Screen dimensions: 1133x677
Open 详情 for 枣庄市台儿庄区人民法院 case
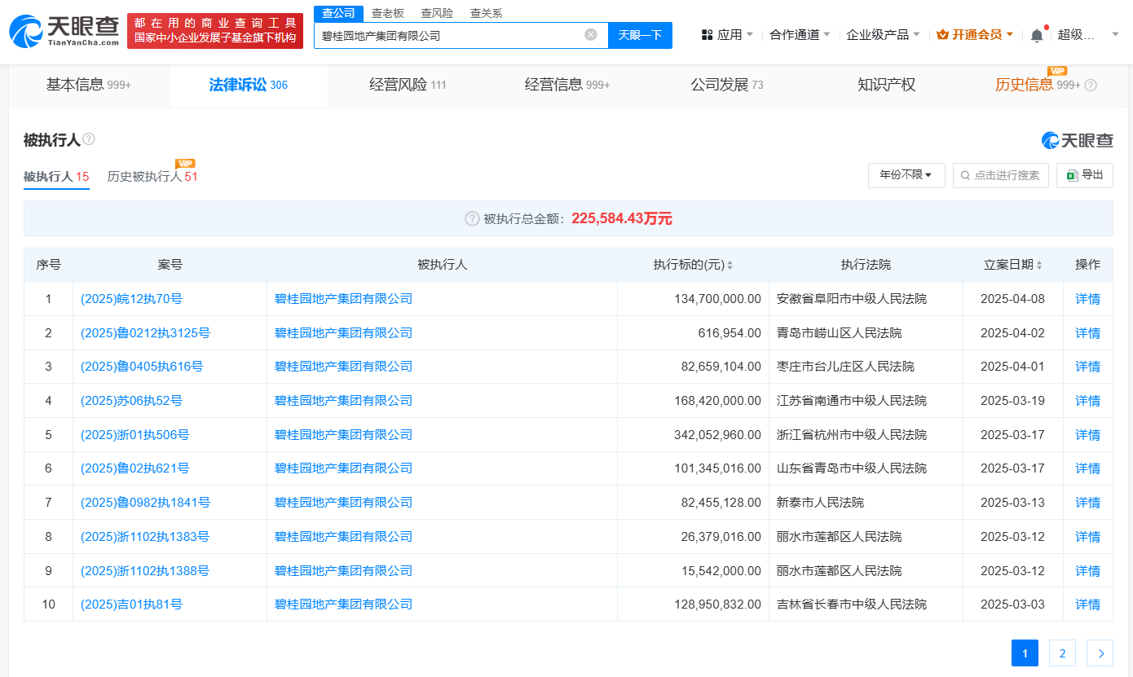(x=1087, y=367)
